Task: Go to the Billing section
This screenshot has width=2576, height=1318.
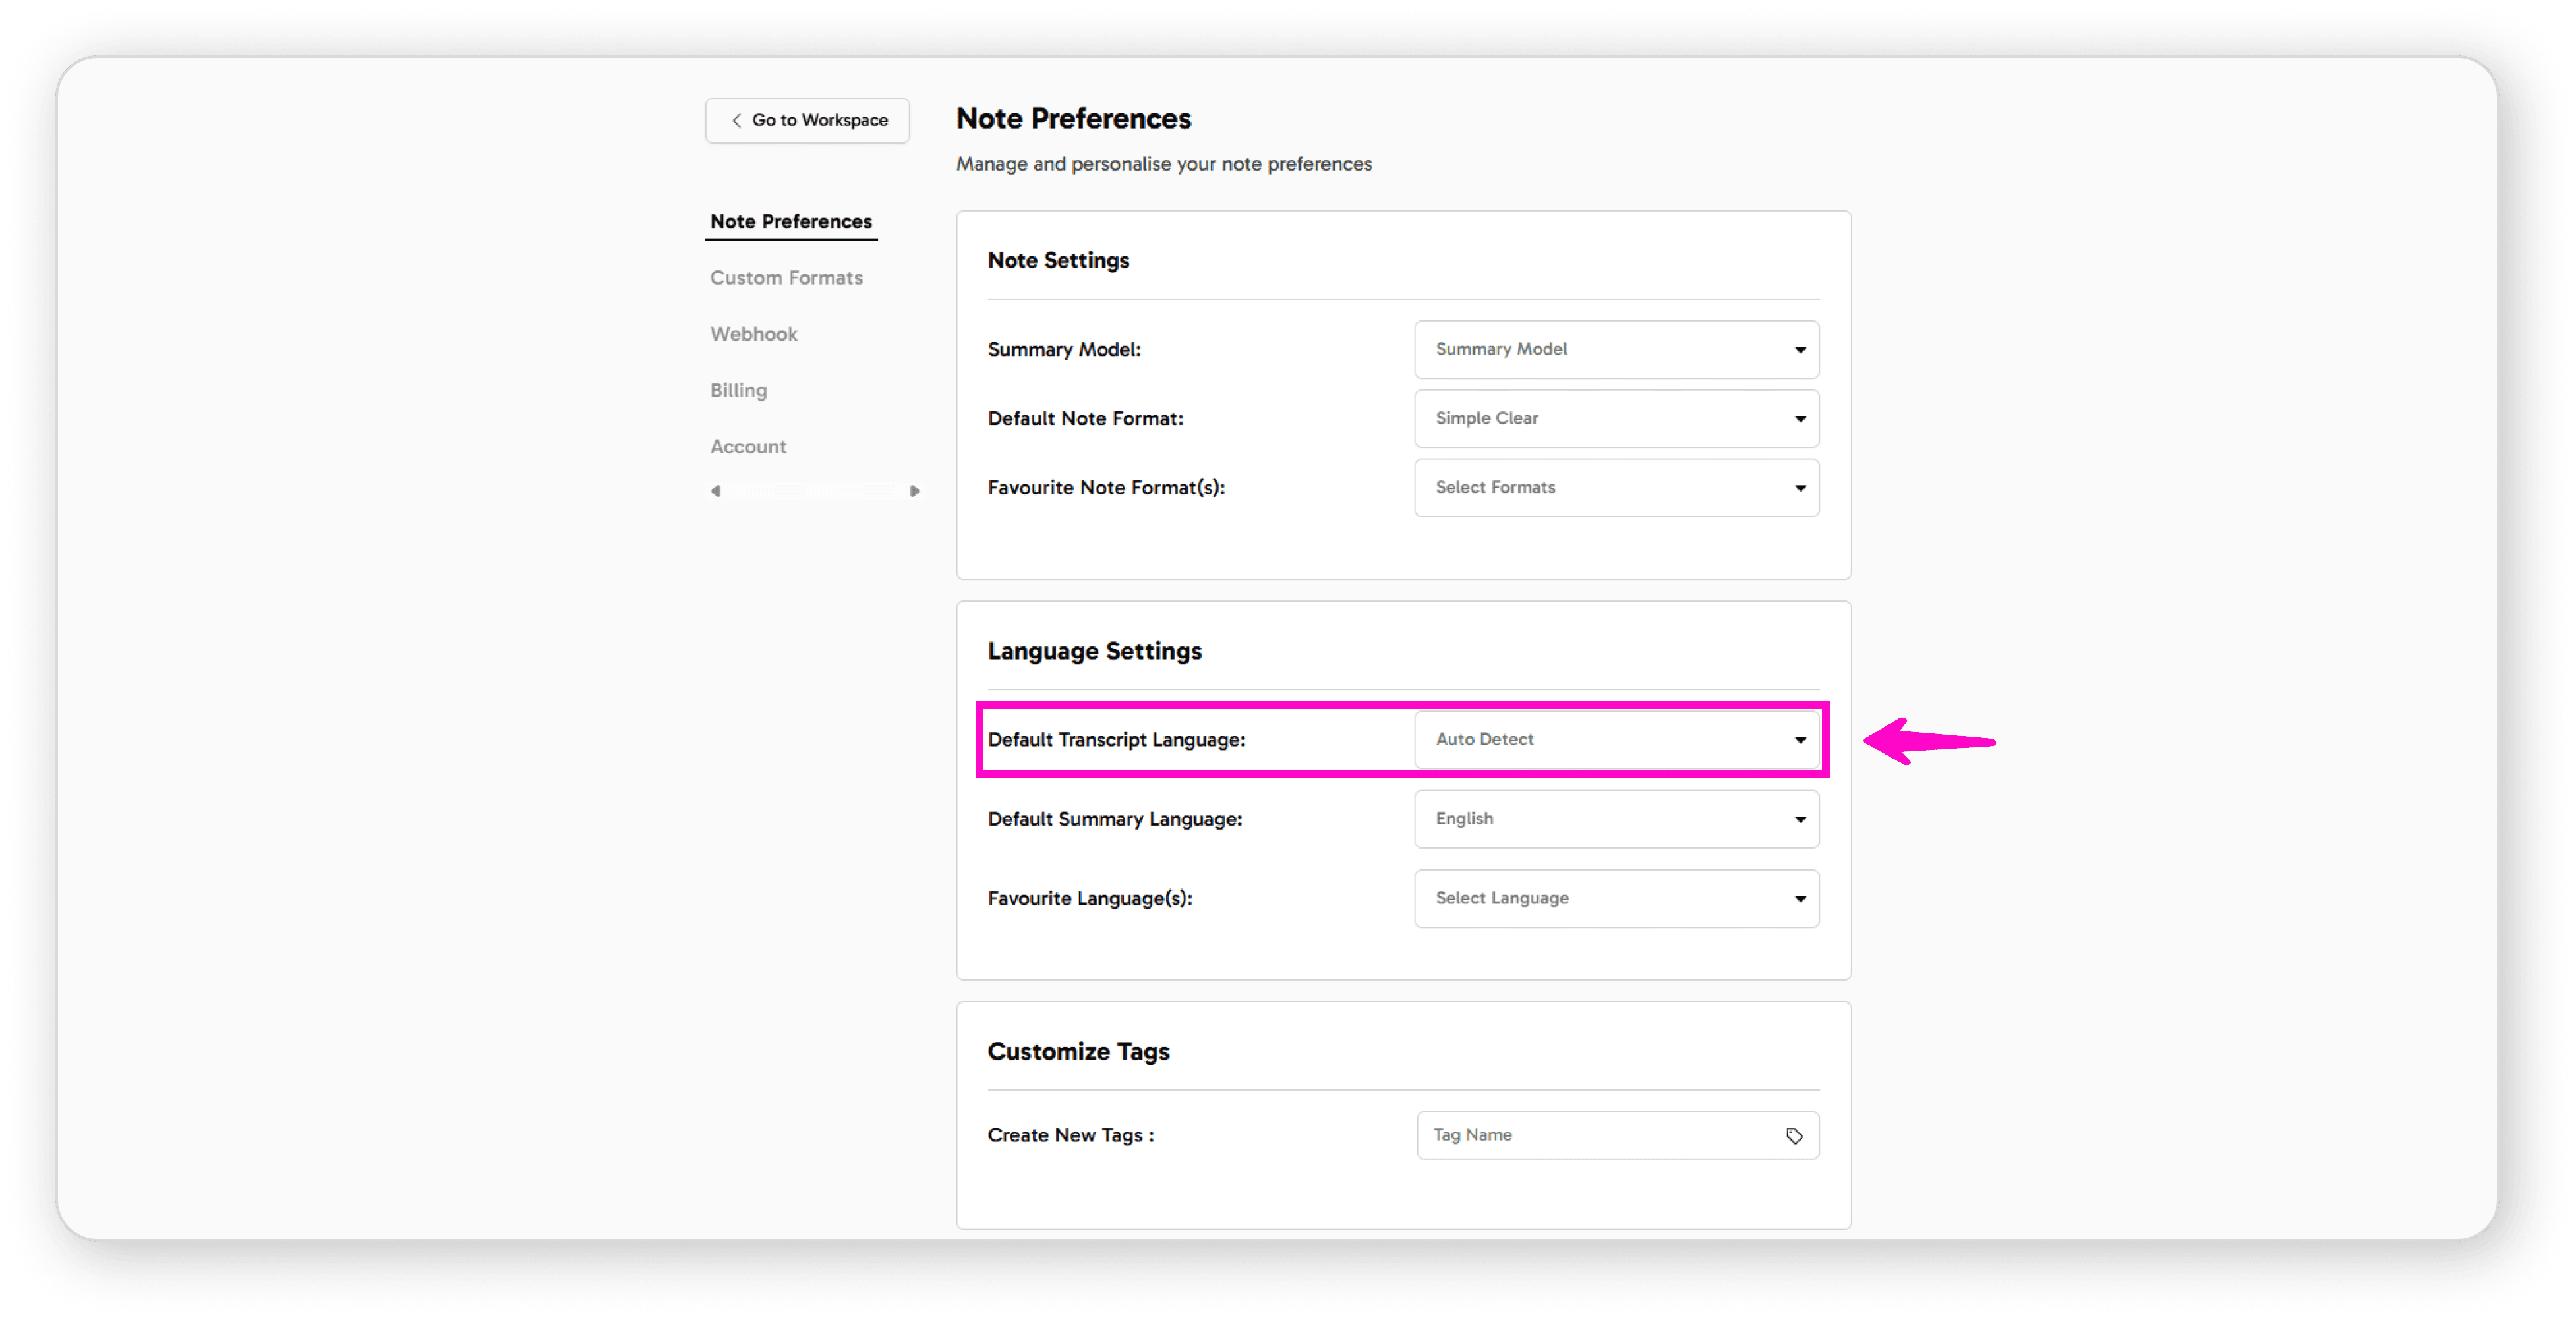Action: pyautogui.click(x=738, y=390)
